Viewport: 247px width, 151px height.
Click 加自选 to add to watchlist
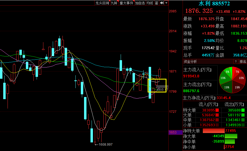[x=140, y=3]
